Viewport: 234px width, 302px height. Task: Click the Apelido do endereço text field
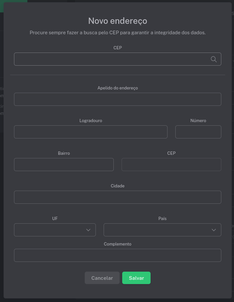tap(117, 99)
